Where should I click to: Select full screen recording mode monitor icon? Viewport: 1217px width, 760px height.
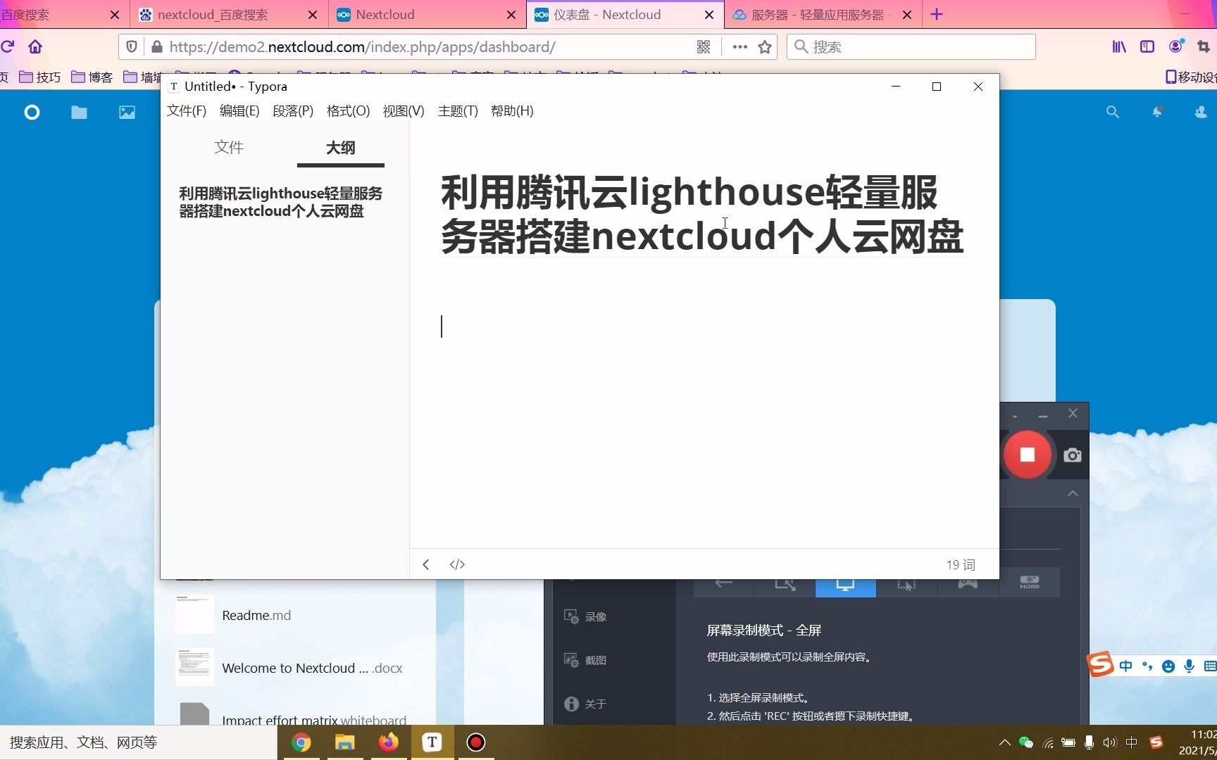coord(845,584)
